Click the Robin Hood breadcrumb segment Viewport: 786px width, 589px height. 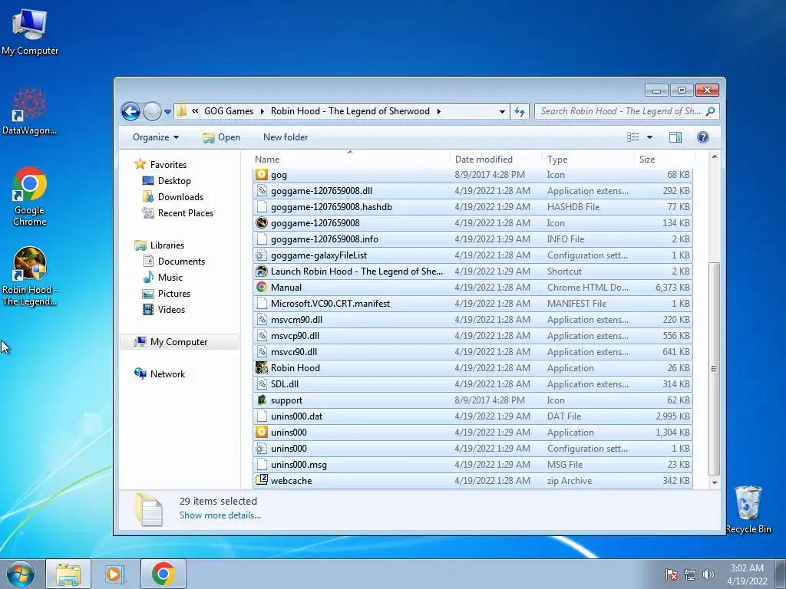[350, 111]
